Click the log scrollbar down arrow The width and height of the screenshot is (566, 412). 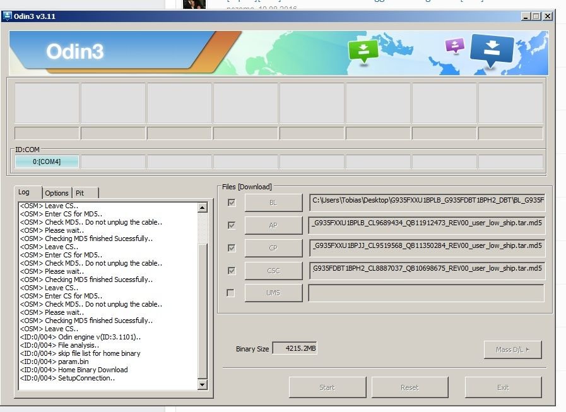pyautogui.click(x=203, y=385)
